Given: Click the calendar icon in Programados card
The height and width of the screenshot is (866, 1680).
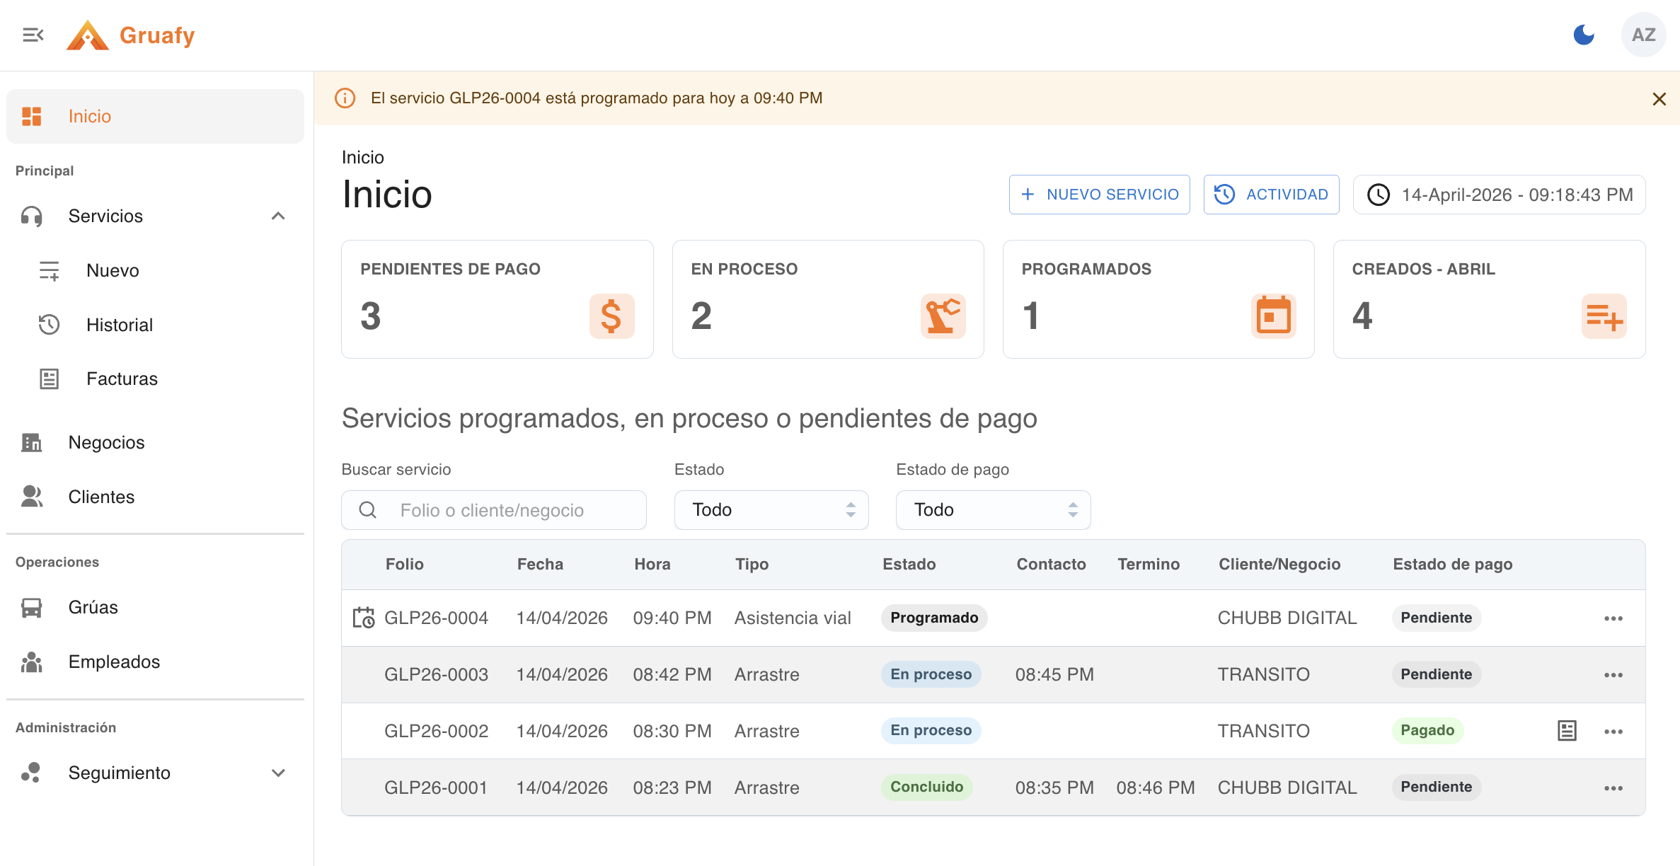Looking at the screenshot, I should click(x=1273, y=316).
